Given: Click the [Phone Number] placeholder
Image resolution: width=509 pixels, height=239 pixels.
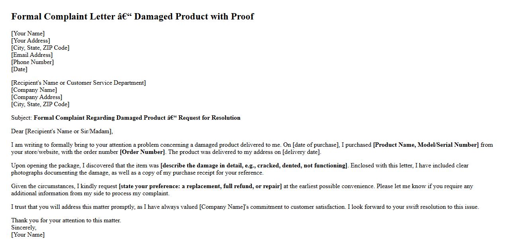Looking at the screenshot, I should coord(32,62).
